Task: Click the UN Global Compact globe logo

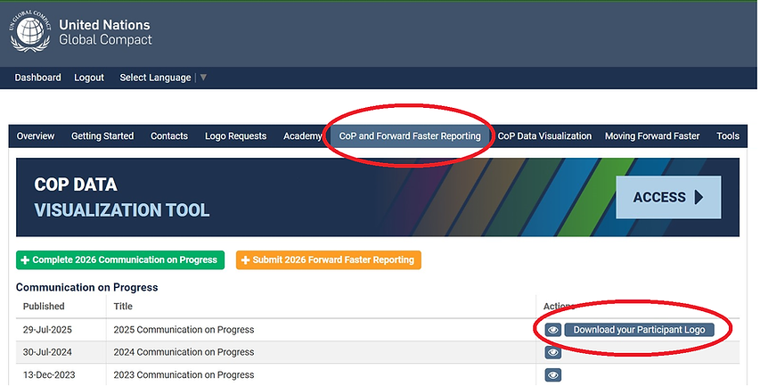Action: 30,31
